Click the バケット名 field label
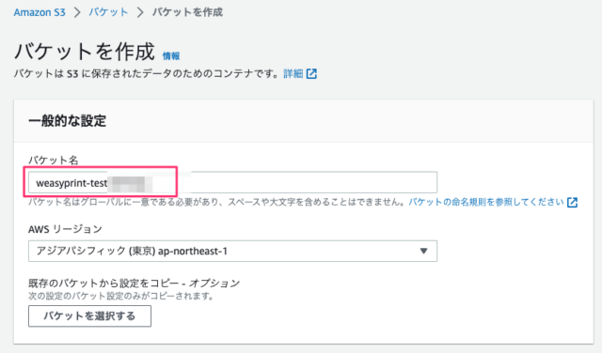 tap(54, 161)
